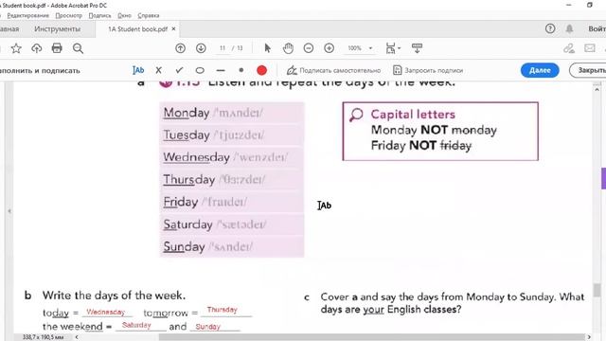Click the word Monday in the pink list
This screenshot has width=606, height=341.
click(x=186, y=113)
